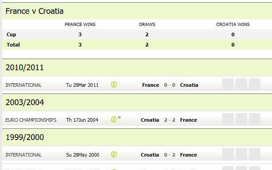Click the 2003/2004 season header

(25, 102)
